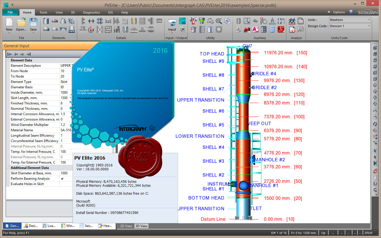Add a conical element from the Elements group
381x238 pixels.
(63, 21)
